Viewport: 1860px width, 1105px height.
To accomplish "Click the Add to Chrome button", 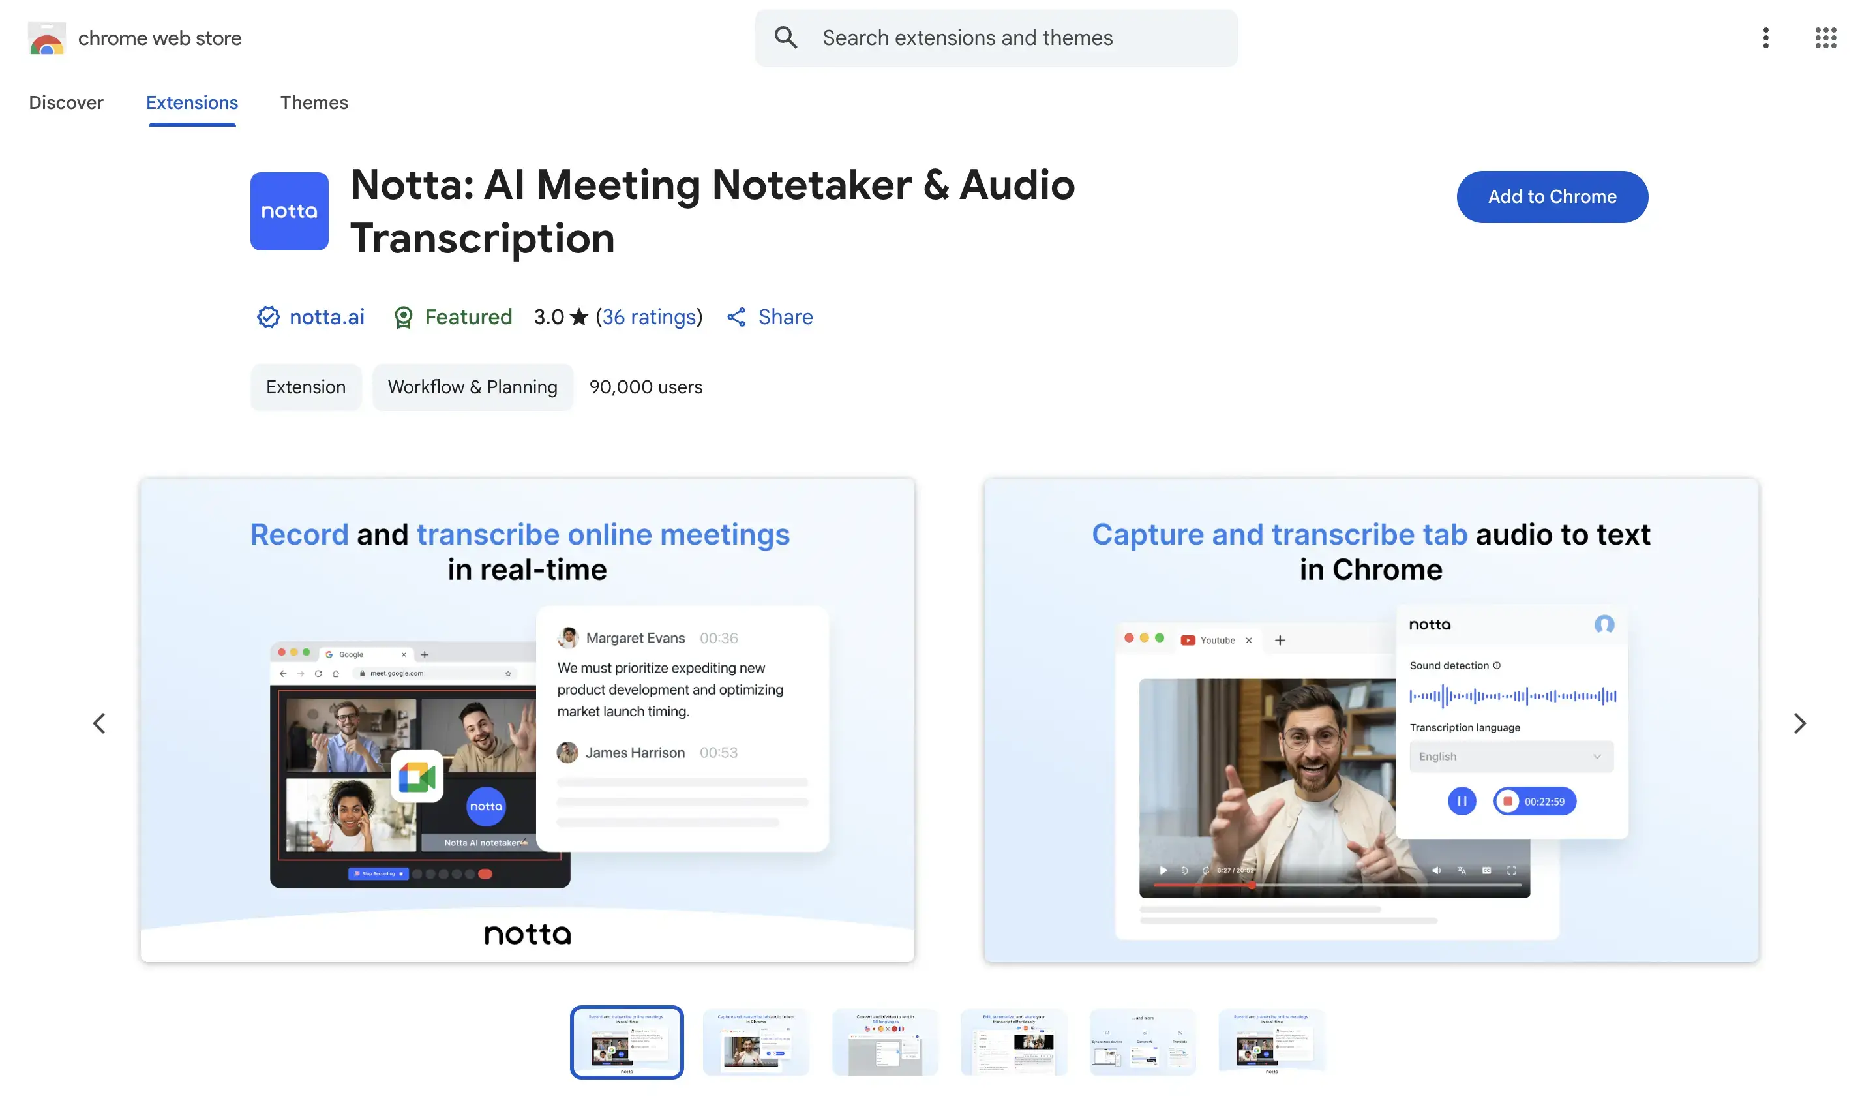I will pyautogui.click(x=1552, y=196).
